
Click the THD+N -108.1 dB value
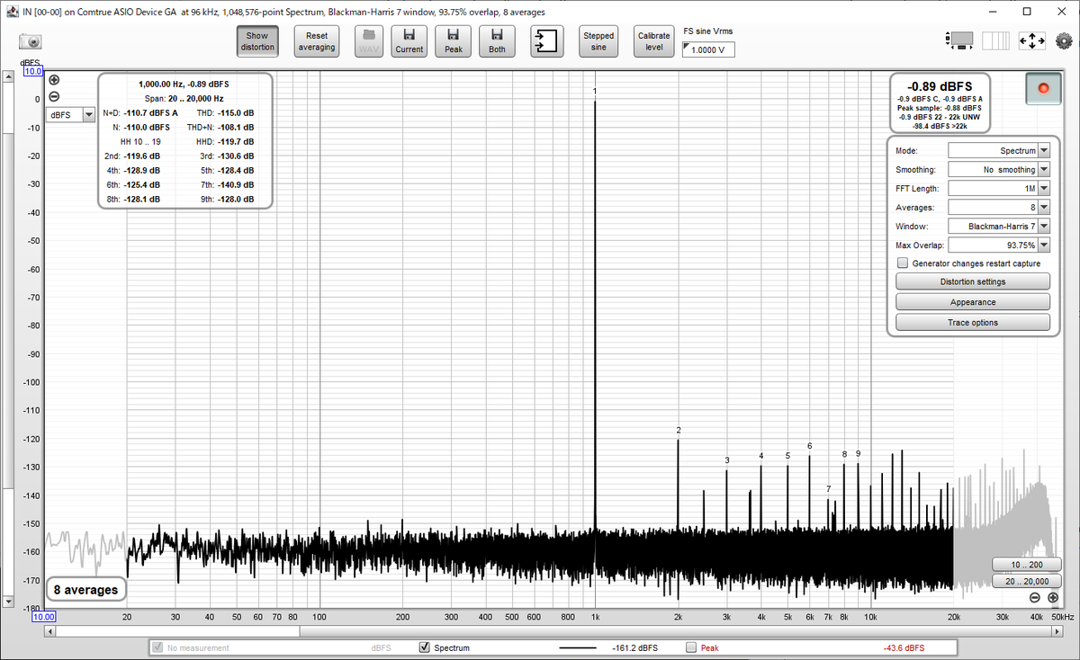pyautogui.click(x=238, y=127)
